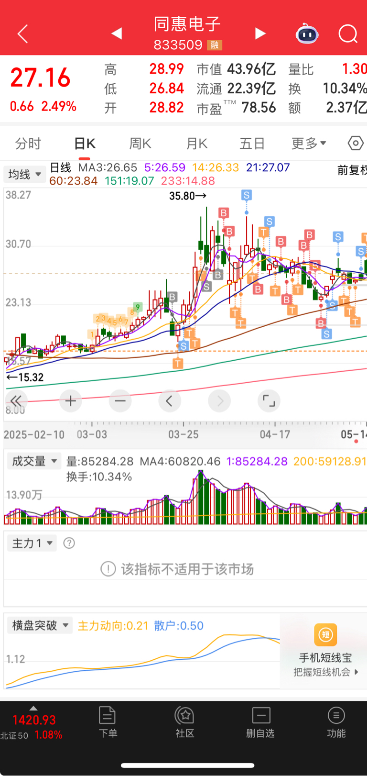Tap 删自选 to remove from watchlist
The image size is (367, 776).
[x=260, y=722]
